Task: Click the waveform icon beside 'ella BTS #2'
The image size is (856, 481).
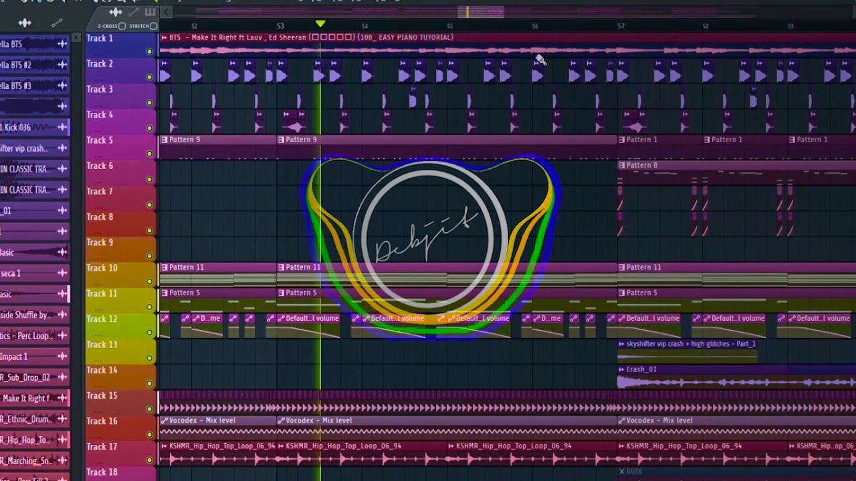Action: [x=62, y=65]
